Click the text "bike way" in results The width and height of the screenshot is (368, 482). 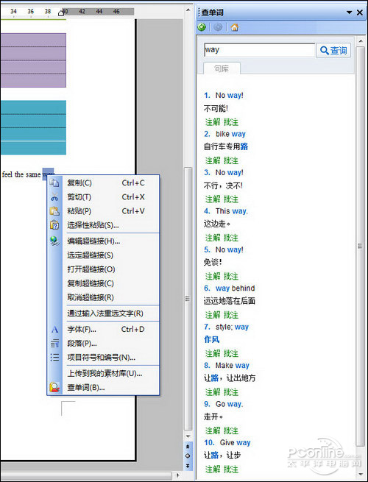[x=230, y=134]
